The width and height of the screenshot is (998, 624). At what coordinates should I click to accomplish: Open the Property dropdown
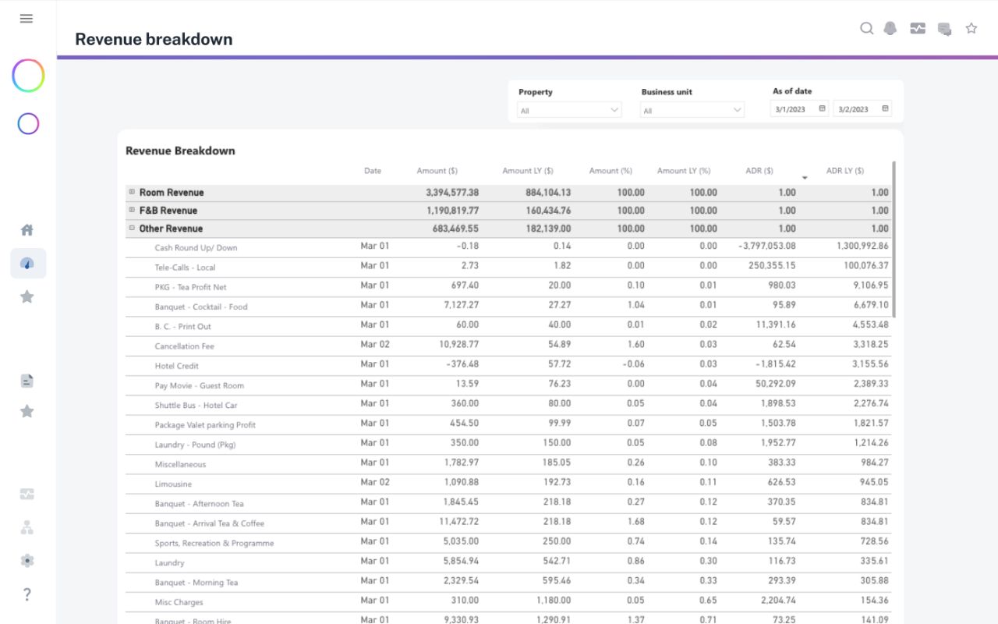click(x=569, y=110)
